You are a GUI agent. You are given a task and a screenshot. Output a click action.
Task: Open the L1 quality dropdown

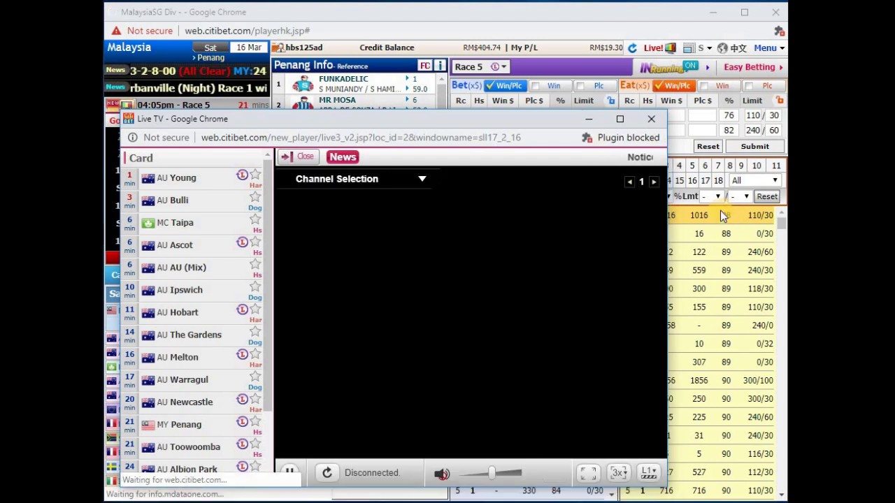649,473
